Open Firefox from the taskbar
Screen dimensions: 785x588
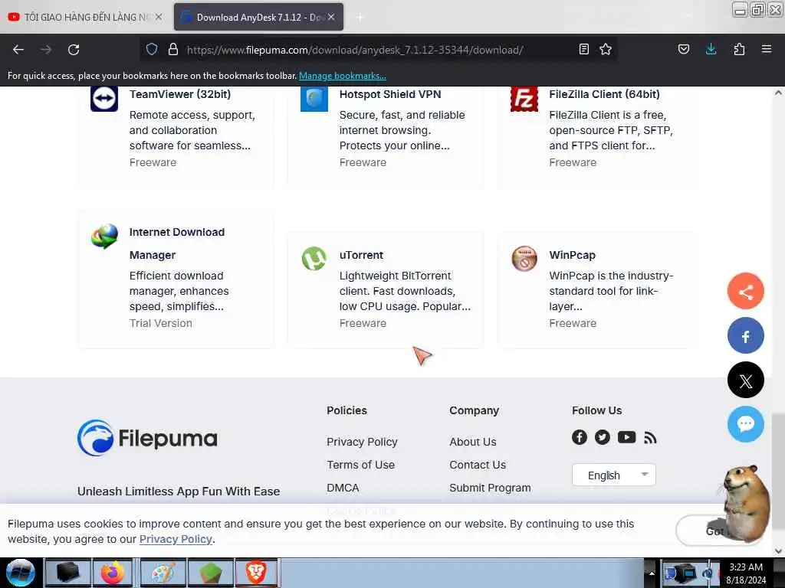(113, 573)
